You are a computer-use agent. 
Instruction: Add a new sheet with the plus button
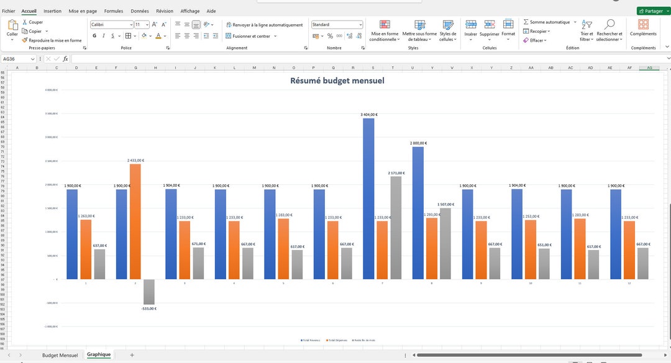(x=132, y=356)
